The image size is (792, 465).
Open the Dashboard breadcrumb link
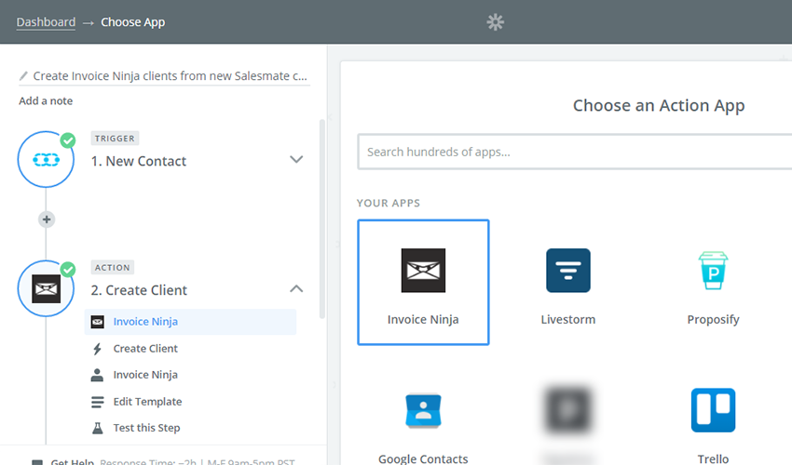46,22
